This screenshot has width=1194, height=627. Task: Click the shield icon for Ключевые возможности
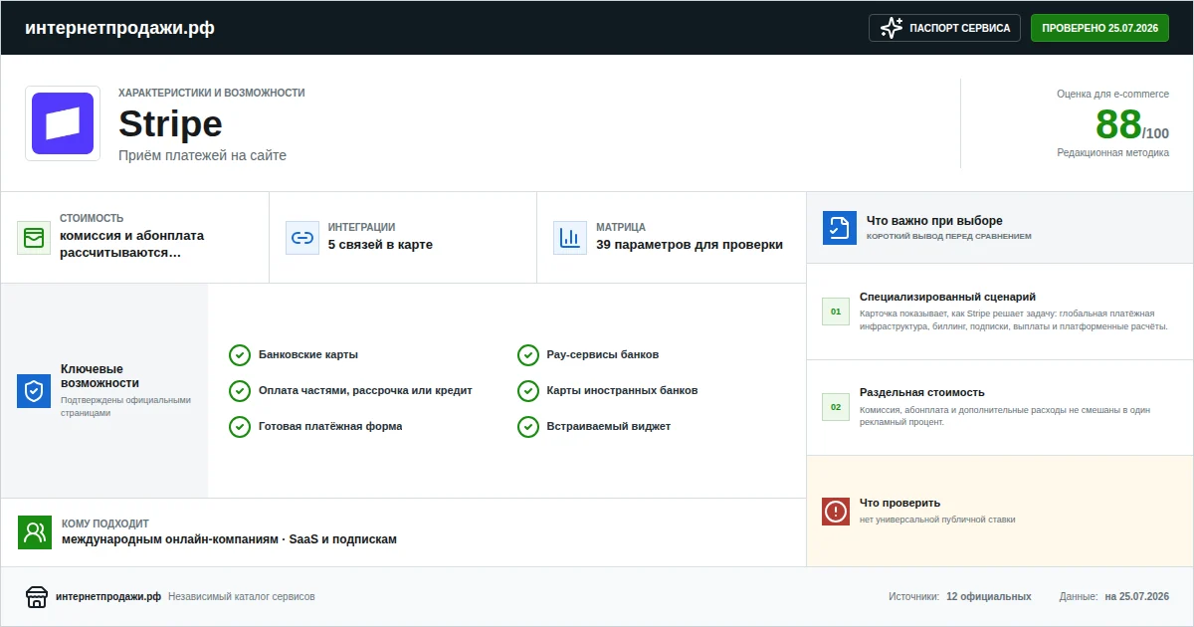[x=34, y=391]
